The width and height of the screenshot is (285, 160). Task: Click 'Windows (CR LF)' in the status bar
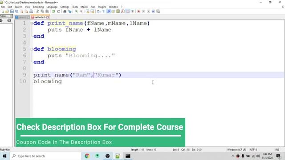pyautogui.click(x=236, y=150)
